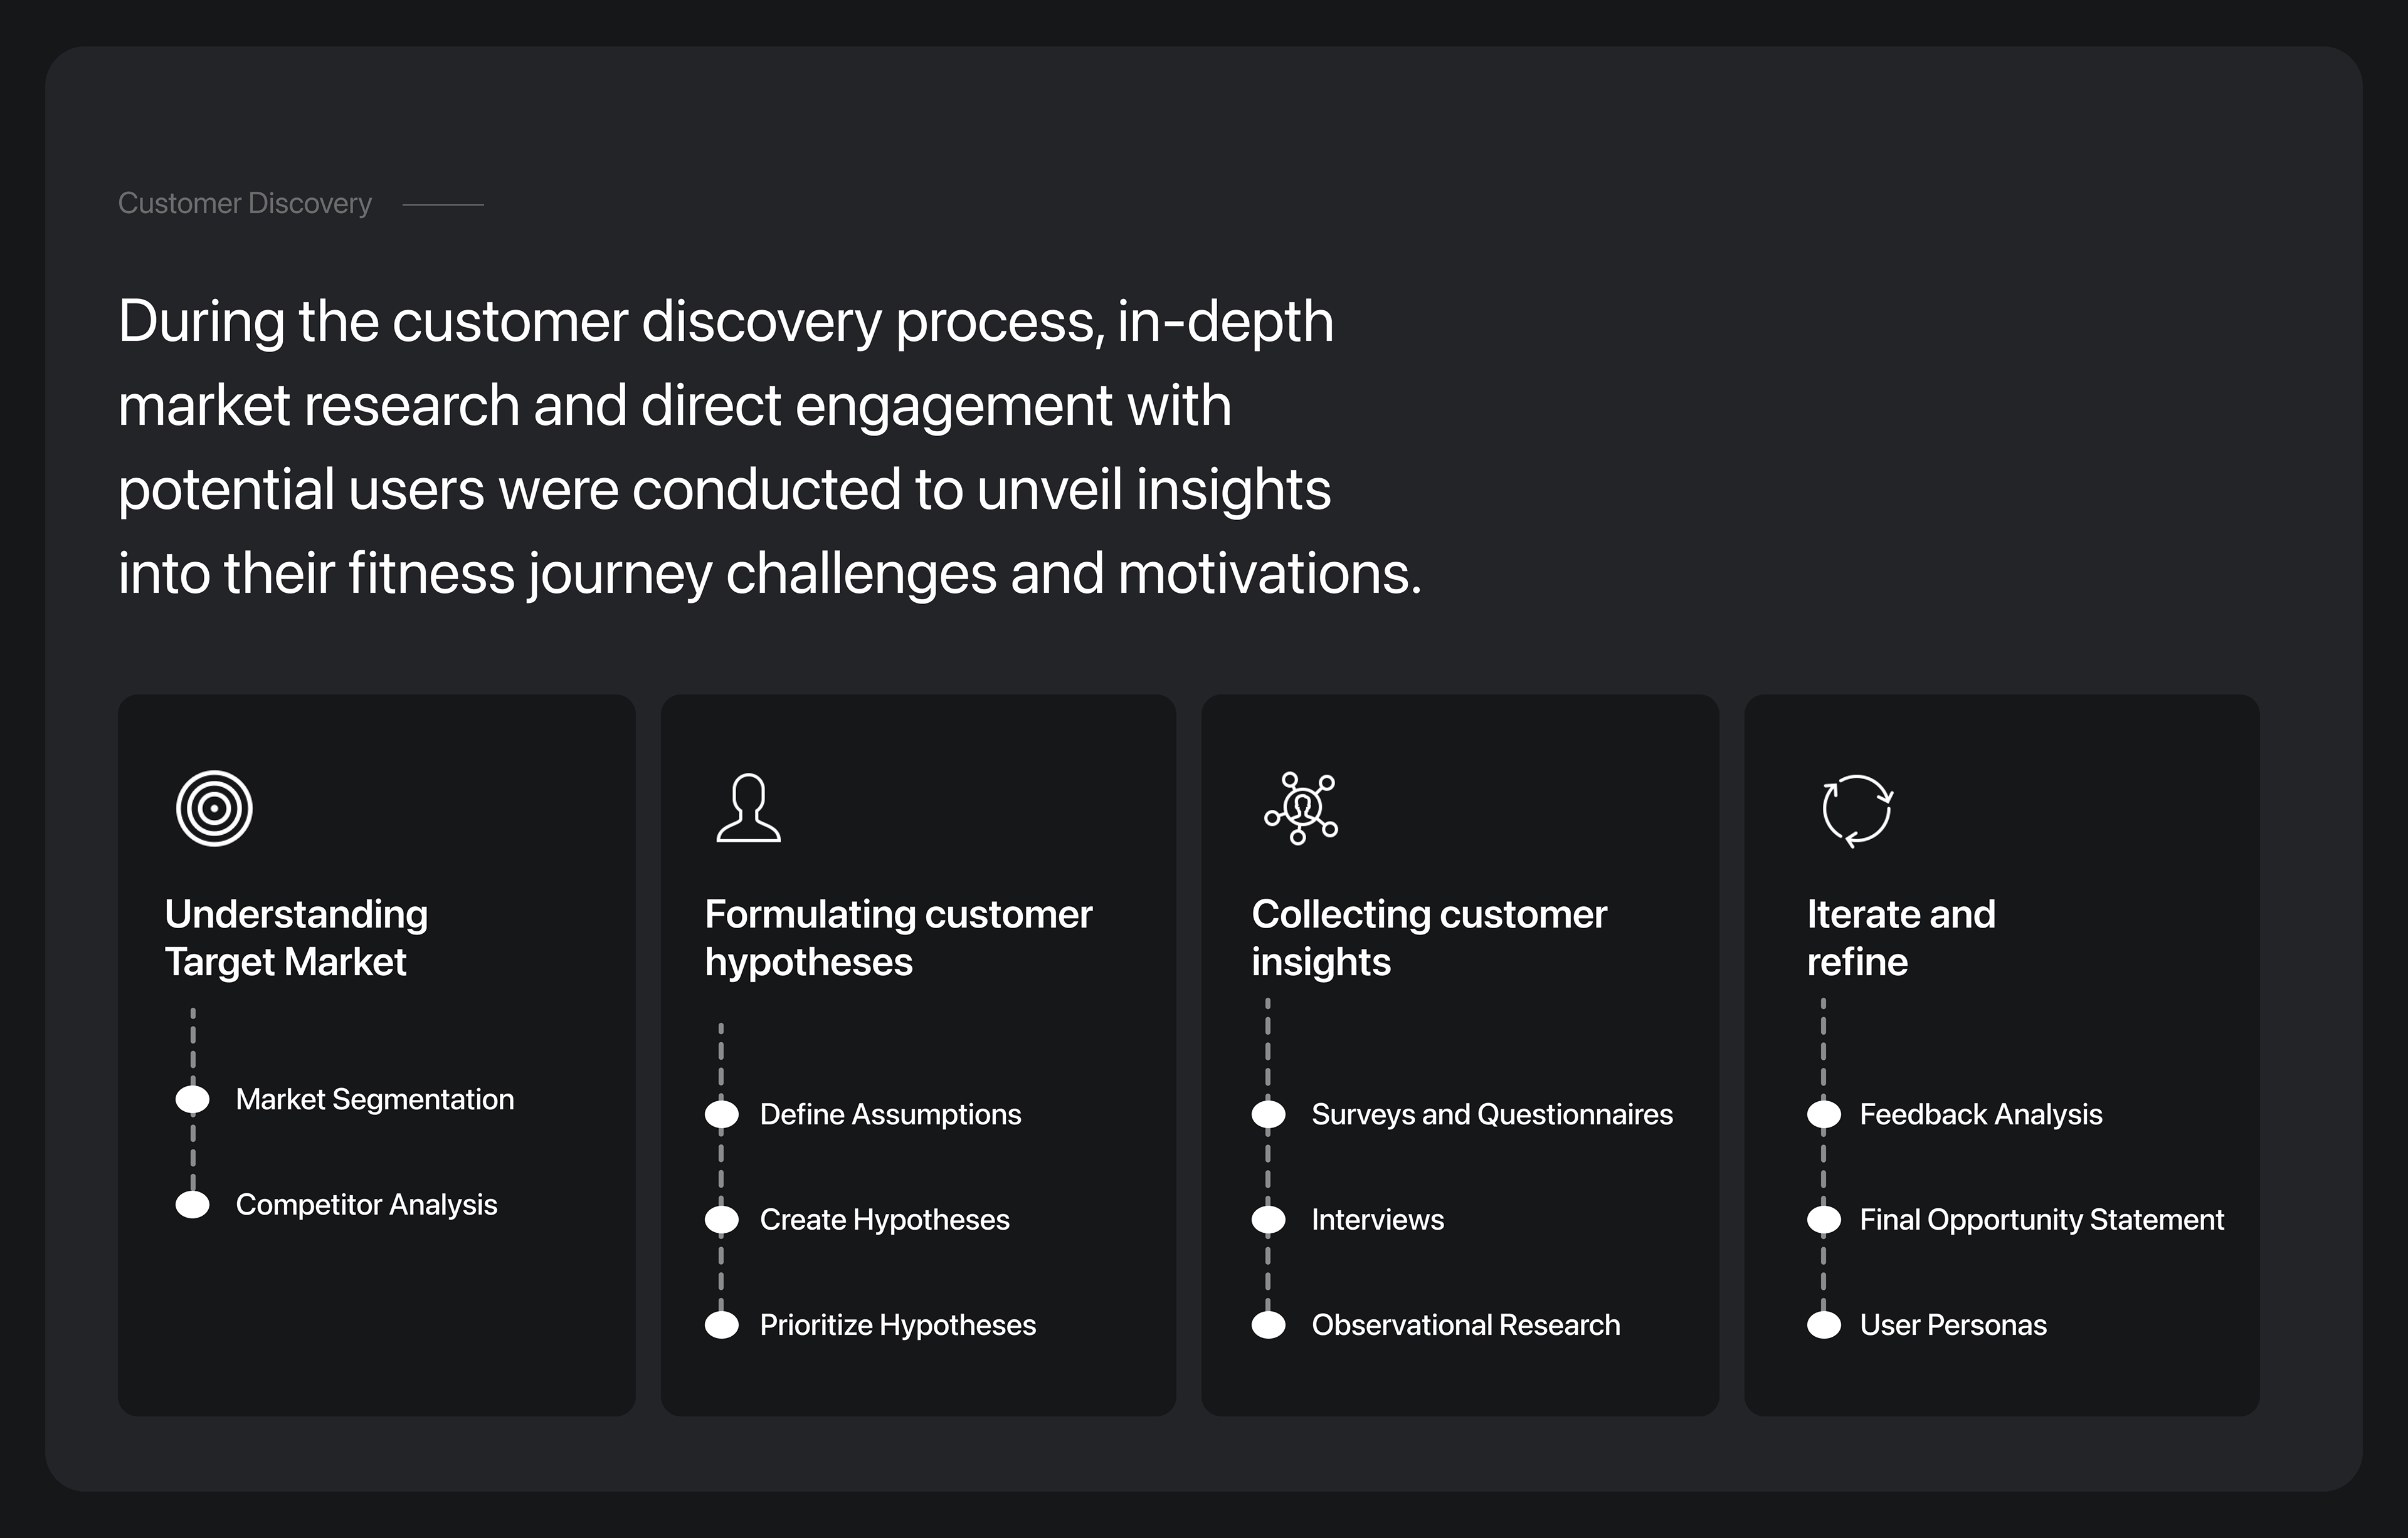Viewport: 2408px width, 1538px height.
Task: Click the Create Hypotheses item
Action: click(884, 1219)
